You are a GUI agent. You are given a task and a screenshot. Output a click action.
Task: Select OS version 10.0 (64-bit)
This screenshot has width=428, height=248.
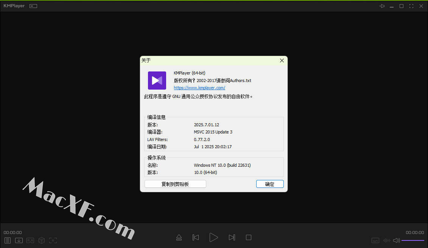[205, 173]
